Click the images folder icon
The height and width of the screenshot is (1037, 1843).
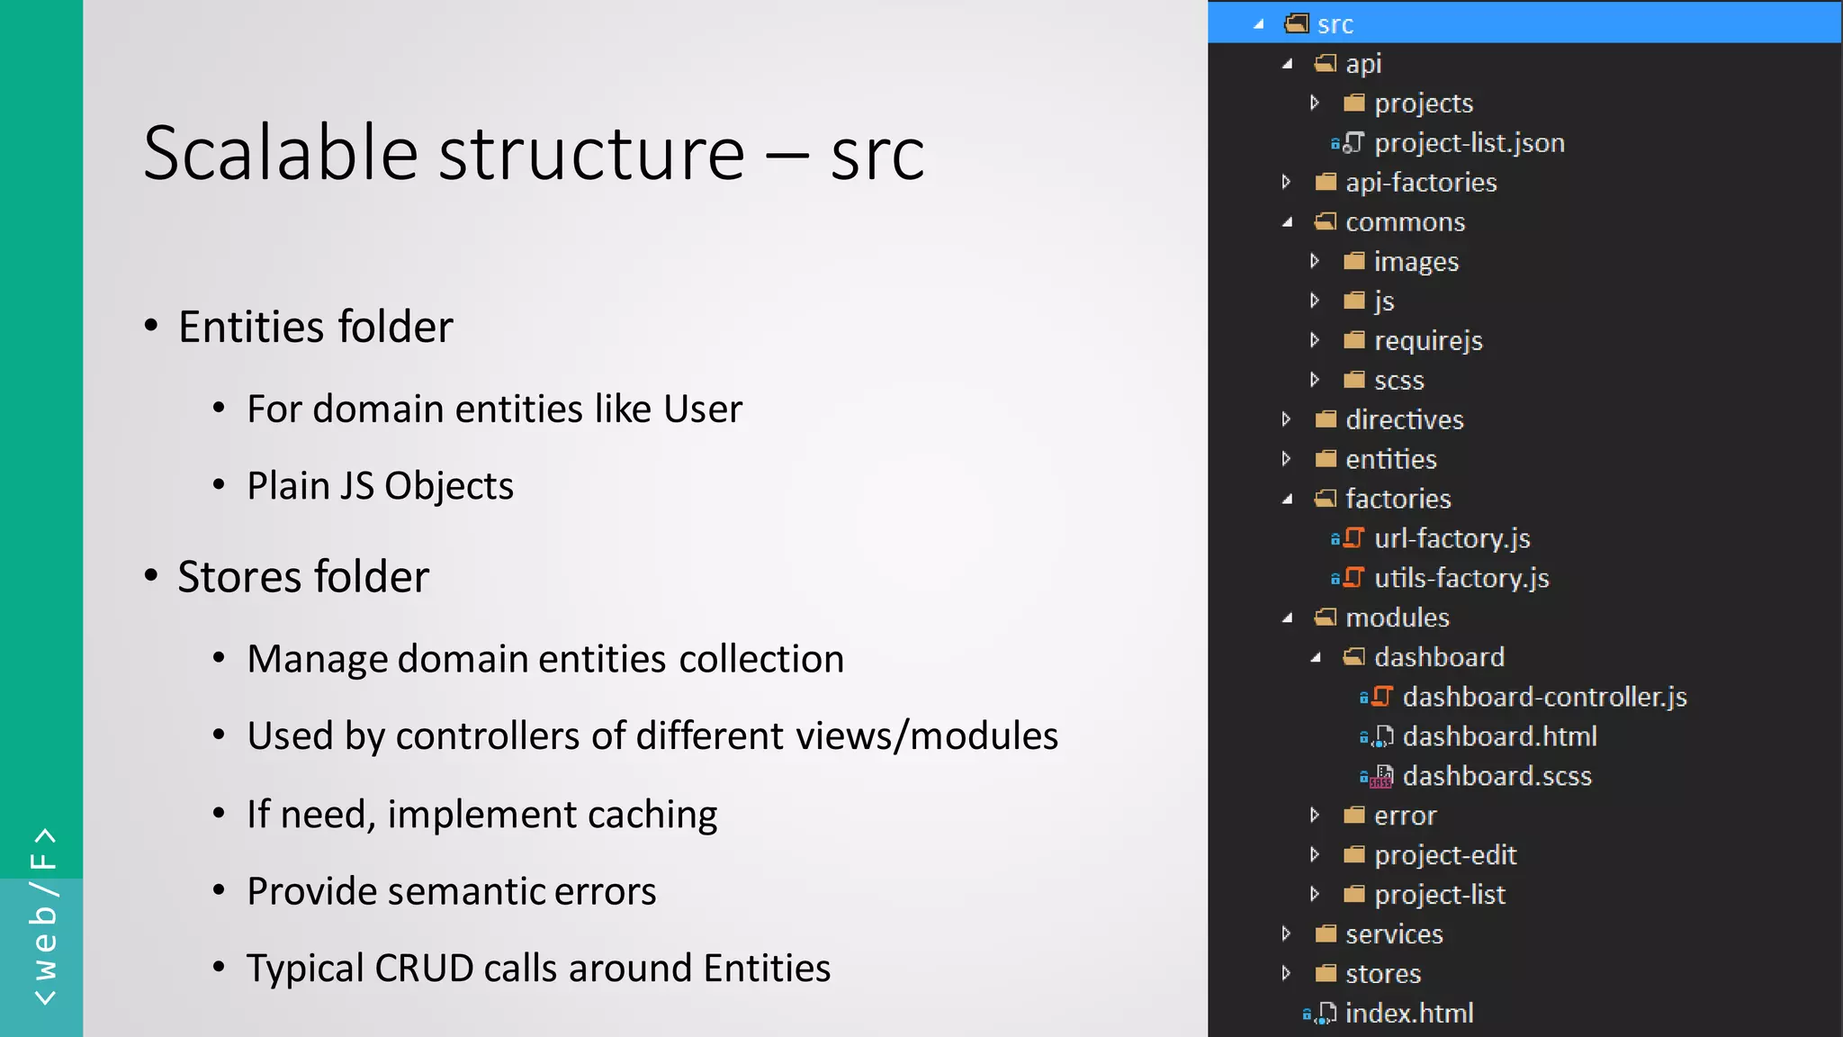1354,261
